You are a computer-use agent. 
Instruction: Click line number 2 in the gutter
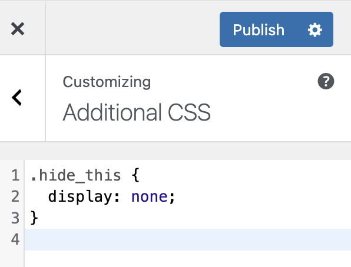15,196
